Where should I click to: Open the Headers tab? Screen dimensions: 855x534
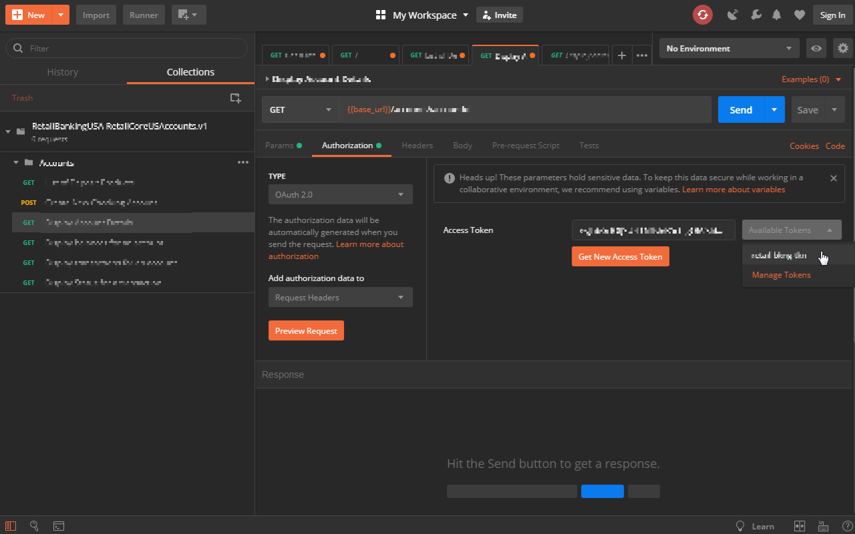tap(417, 145)
